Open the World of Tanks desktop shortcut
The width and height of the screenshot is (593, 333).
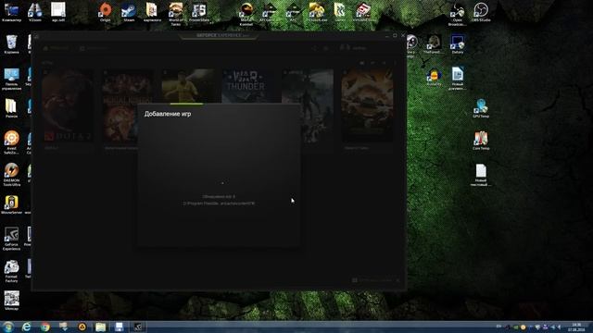[x=176, y=13]
